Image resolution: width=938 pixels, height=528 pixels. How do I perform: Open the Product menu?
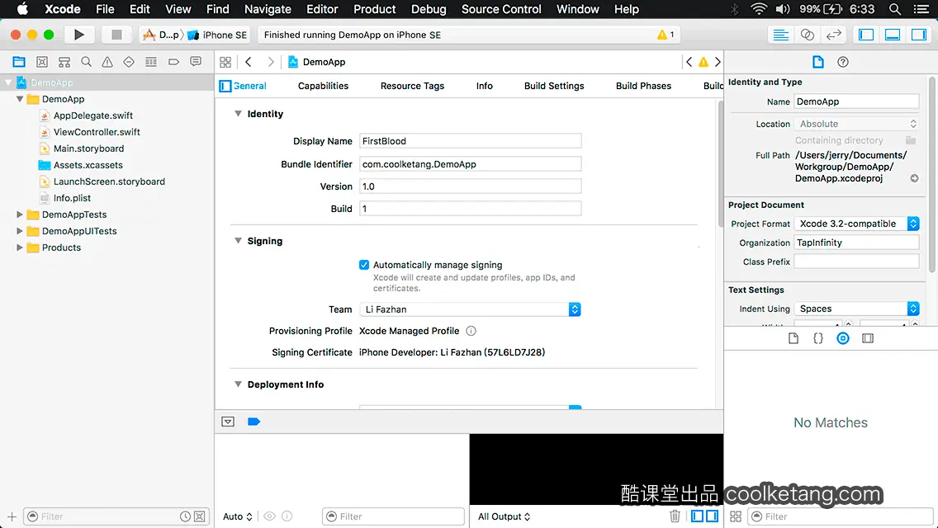pos(375,9)
